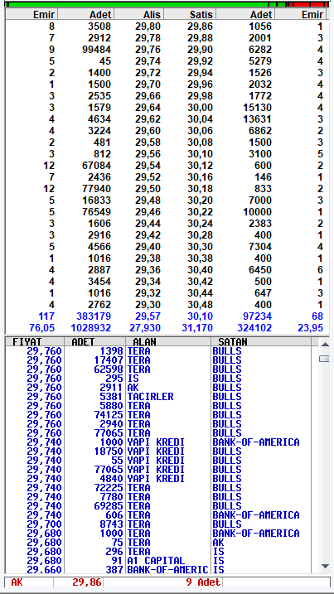Click the blue total 324102

click(x=254, y=328)
